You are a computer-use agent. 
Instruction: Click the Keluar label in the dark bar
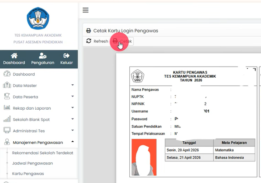(x=67, y=63)
